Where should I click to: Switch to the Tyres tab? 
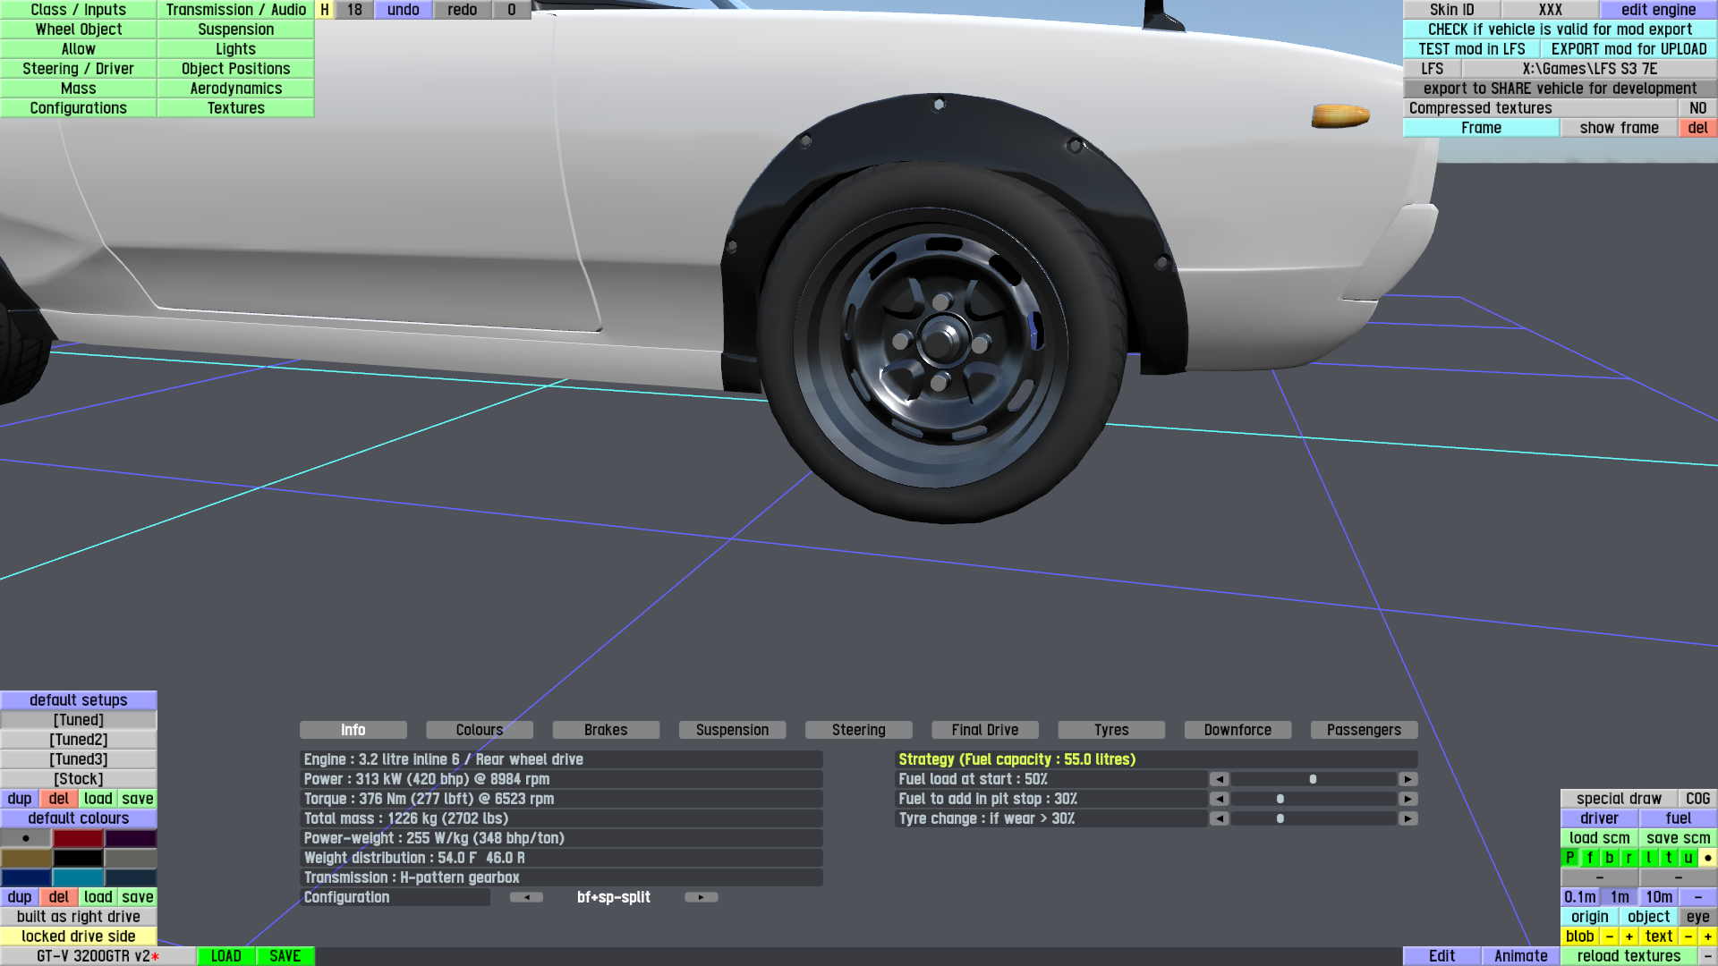(x=1110, y=730)
